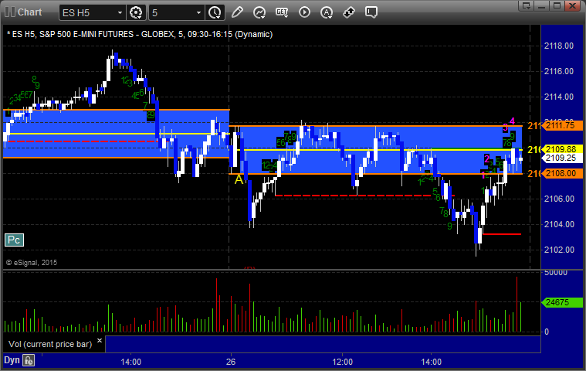Expand the ES H5 symbol dropdown
Image resolution: width=586 pixels, height=371 pixels.
click(x=117, y=12)
